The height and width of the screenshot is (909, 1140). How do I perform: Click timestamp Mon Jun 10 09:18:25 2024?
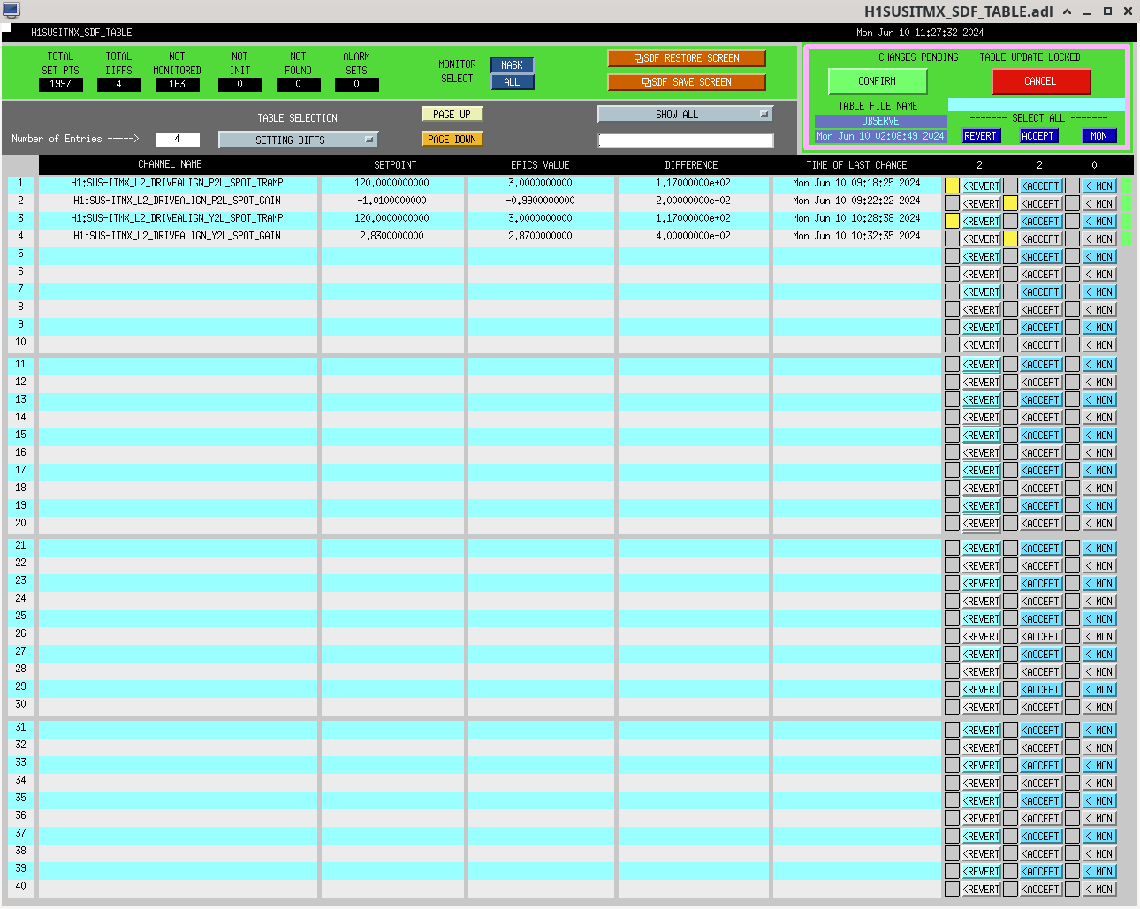tap(856, 184)
